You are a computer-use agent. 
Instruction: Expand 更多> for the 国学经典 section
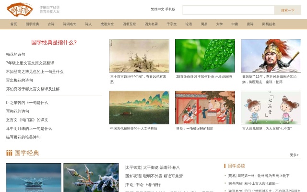pos(294,155)
